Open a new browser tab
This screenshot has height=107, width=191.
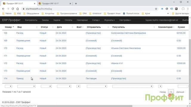pyautogui.click(x=76, y=4)
